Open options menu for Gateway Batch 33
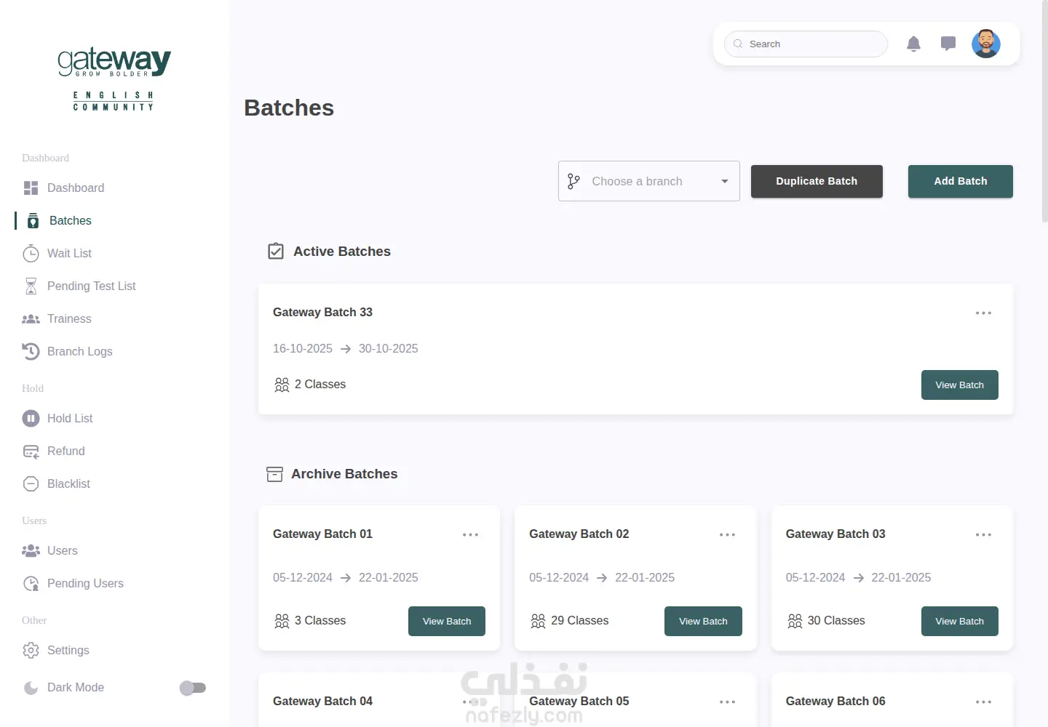The image size is (1048, 727). 983,313
